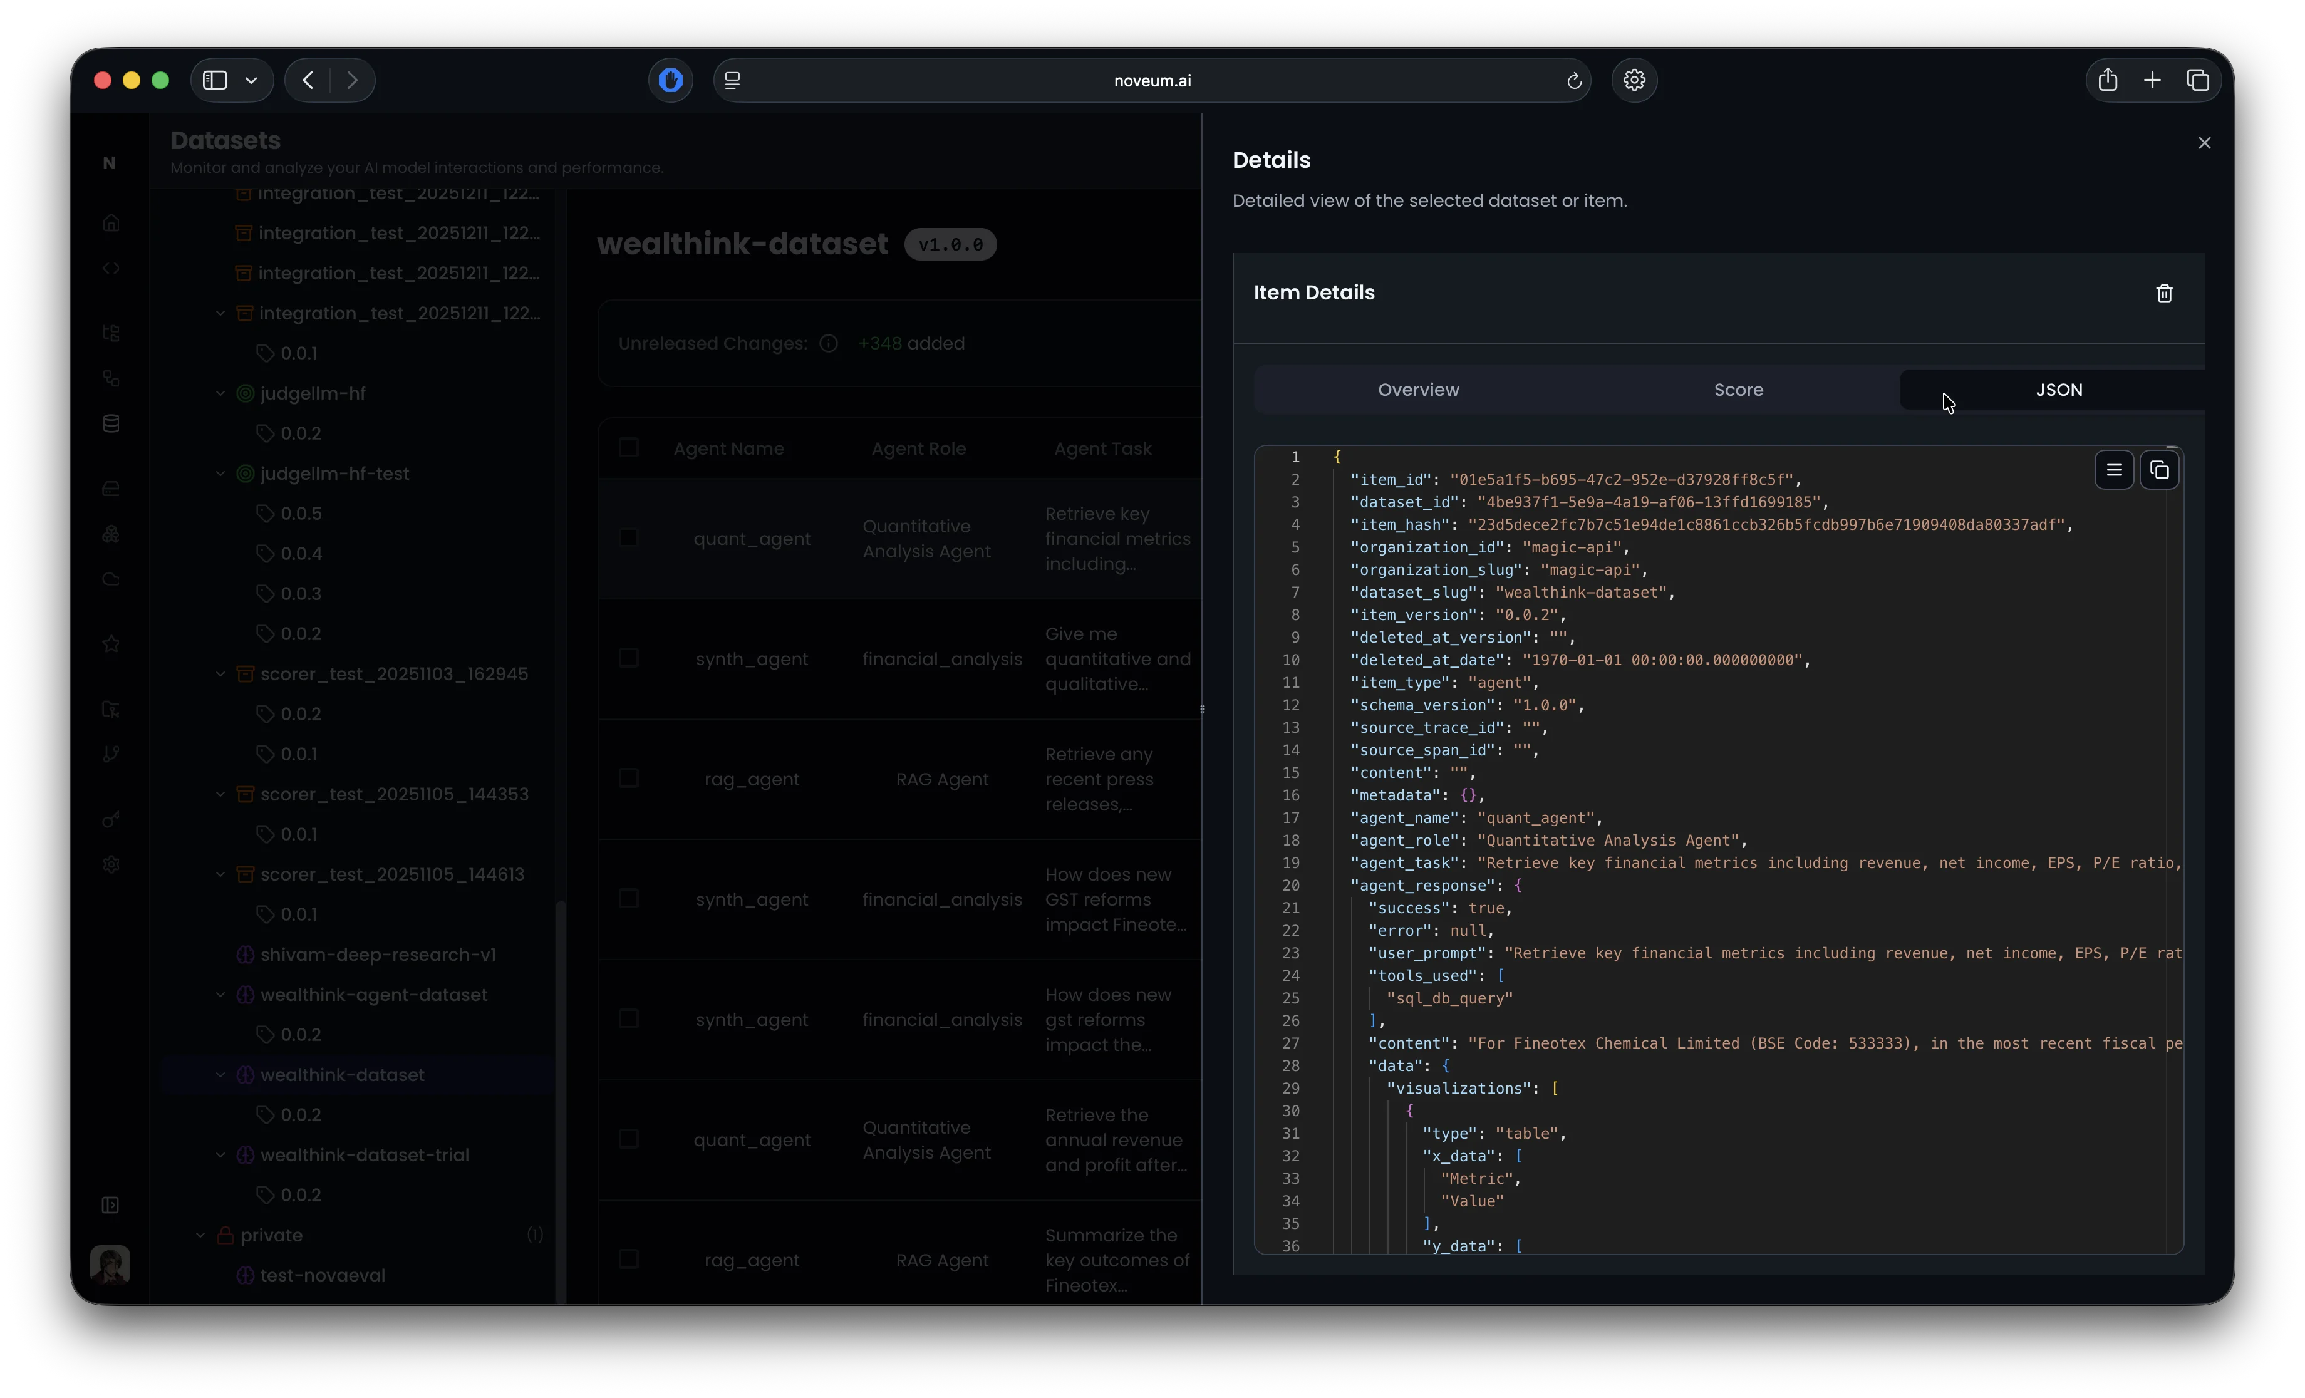This screenshot has height=1398, width=2305.
Task: Show tab overview icon
Action: (x=2197, y=80)
